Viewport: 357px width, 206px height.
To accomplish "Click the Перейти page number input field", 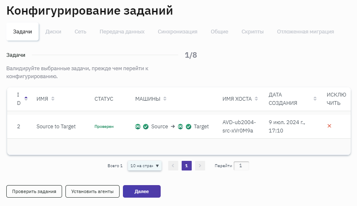I will 241,166.
